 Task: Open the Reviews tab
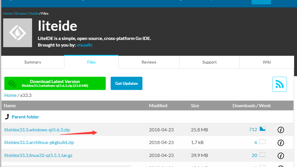[x=149, y=62]
